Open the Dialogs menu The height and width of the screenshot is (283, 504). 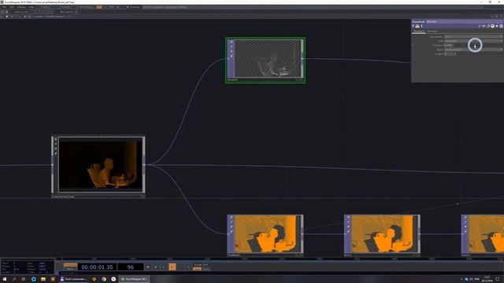pyautogui.click(x=21, y=7)
